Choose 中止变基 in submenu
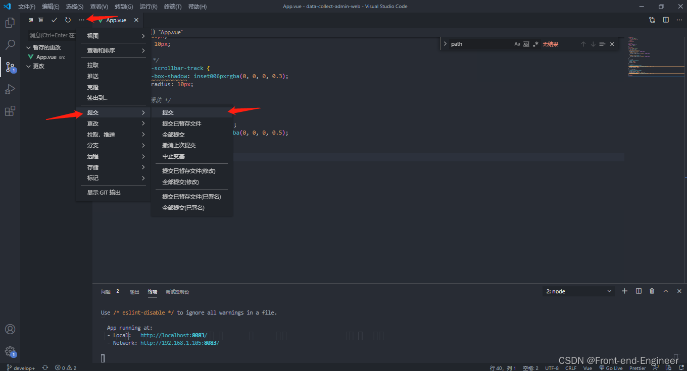This screenshot has height=371, width=687. (x=192, y=156)
